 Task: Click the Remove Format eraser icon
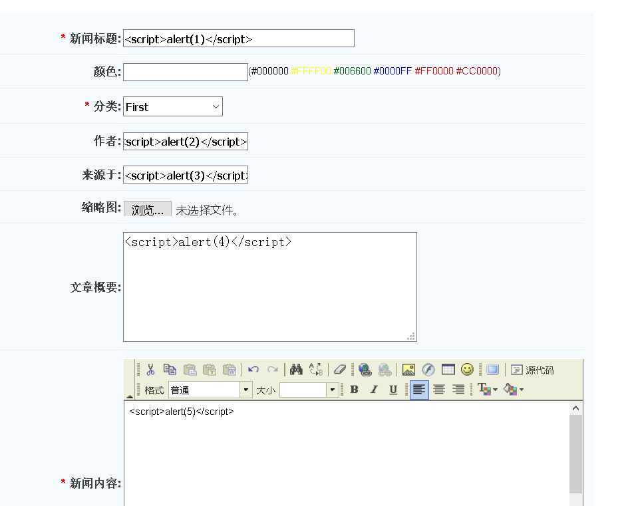click(x=340, y=370)
